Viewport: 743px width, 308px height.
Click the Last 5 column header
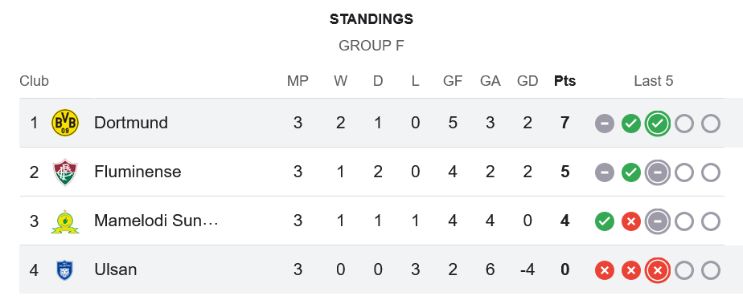click(654, 81)
